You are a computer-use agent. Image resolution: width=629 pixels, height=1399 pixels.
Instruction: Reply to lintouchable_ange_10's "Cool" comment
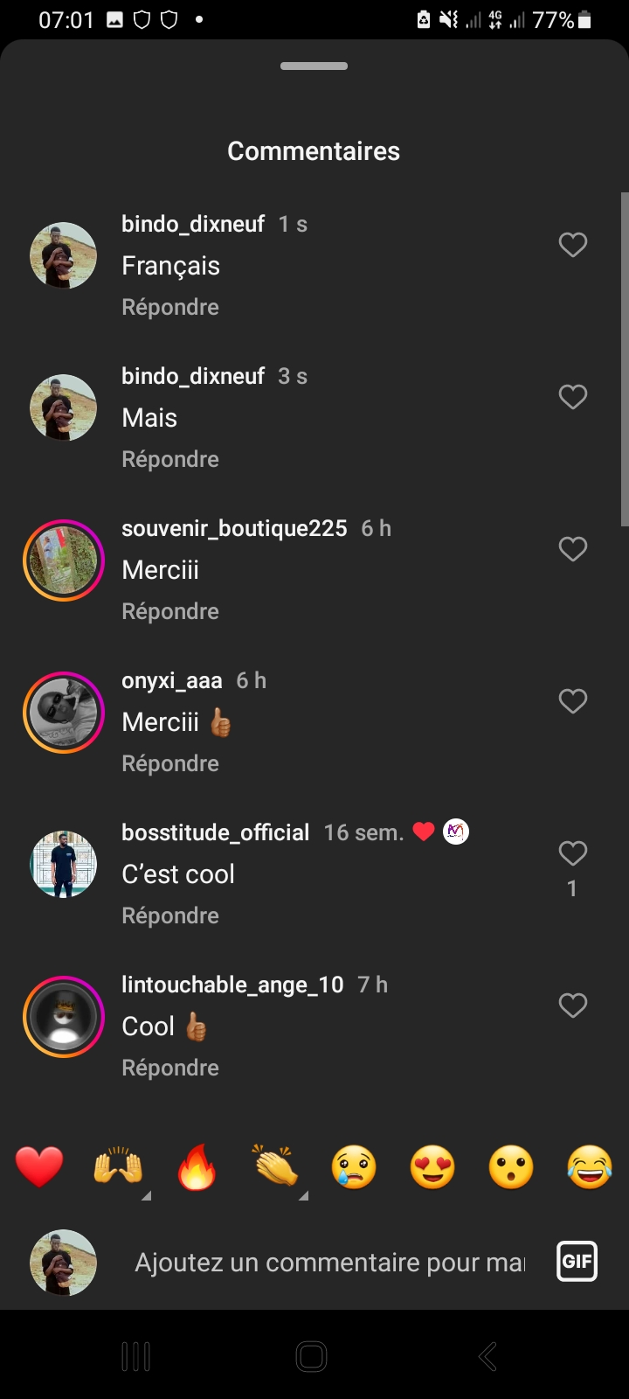coord(170,1068)
